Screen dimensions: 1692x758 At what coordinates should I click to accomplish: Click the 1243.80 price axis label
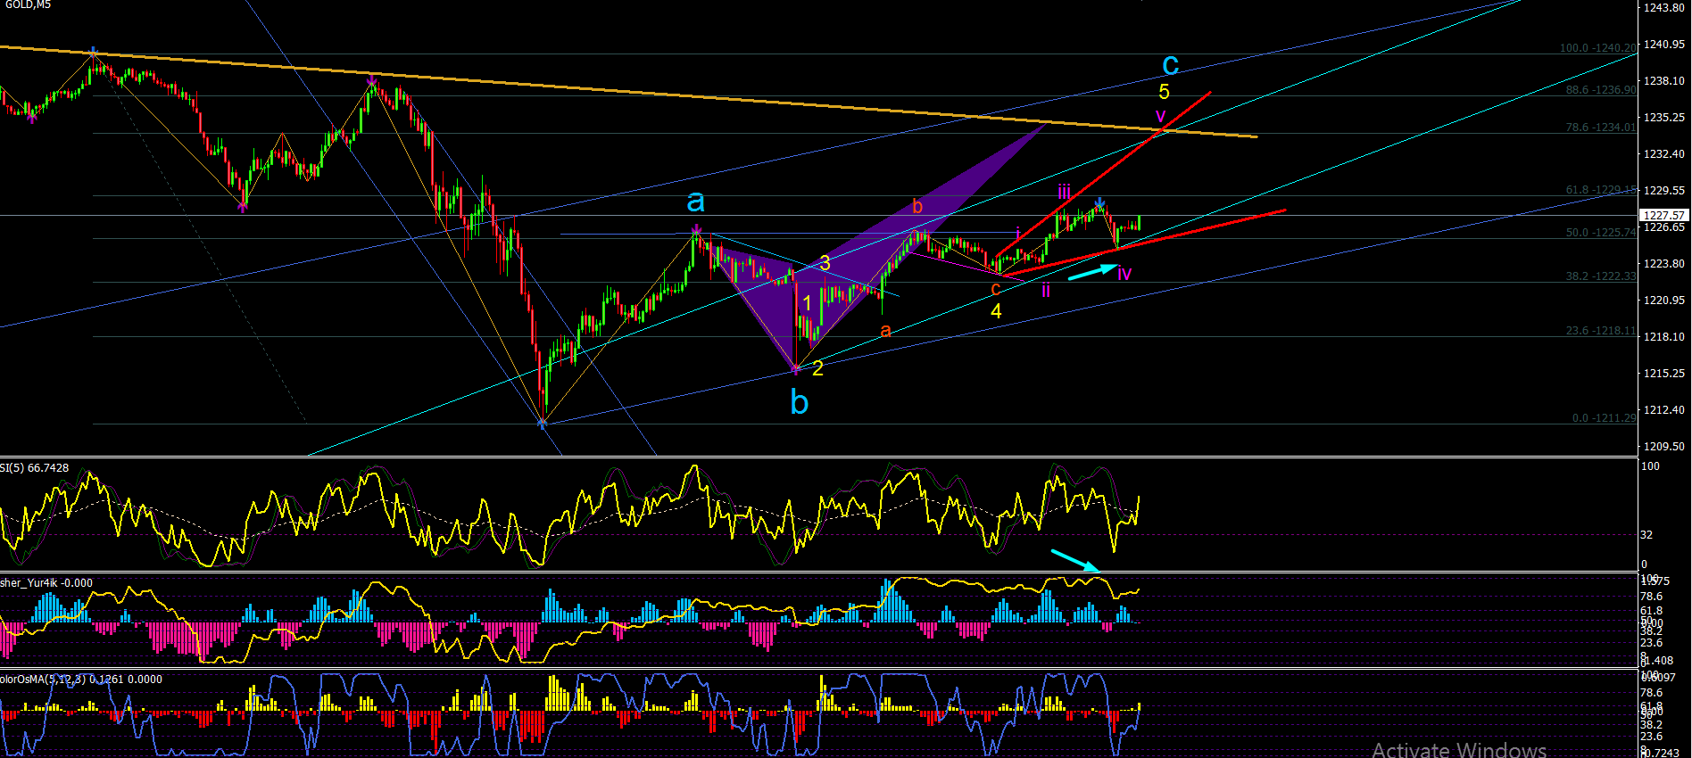click(x=1664, y=8)
